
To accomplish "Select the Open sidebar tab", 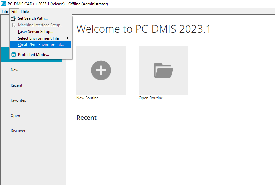I will (x=15, y=116).
